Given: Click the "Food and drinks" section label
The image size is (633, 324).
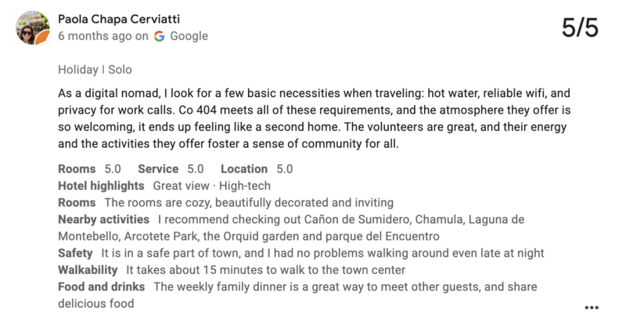Looking at the screenshot, I should (101, 287).
